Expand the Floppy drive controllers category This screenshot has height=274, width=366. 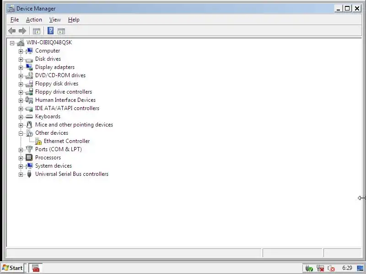(21, 92)
